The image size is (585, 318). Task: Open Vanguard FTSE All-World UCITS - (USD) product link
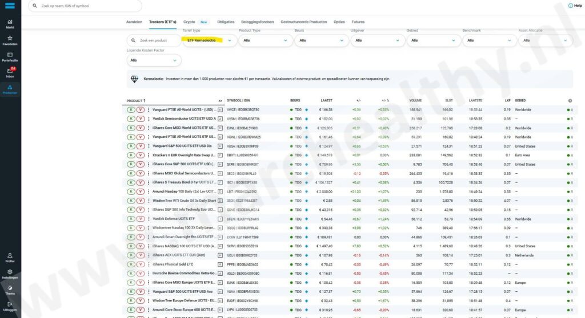(x=184, y=110)
